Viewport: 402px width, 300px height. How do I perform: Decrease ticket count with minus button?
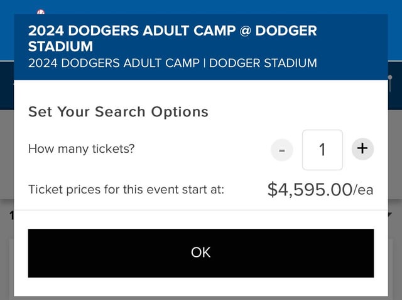click(282, 150)
